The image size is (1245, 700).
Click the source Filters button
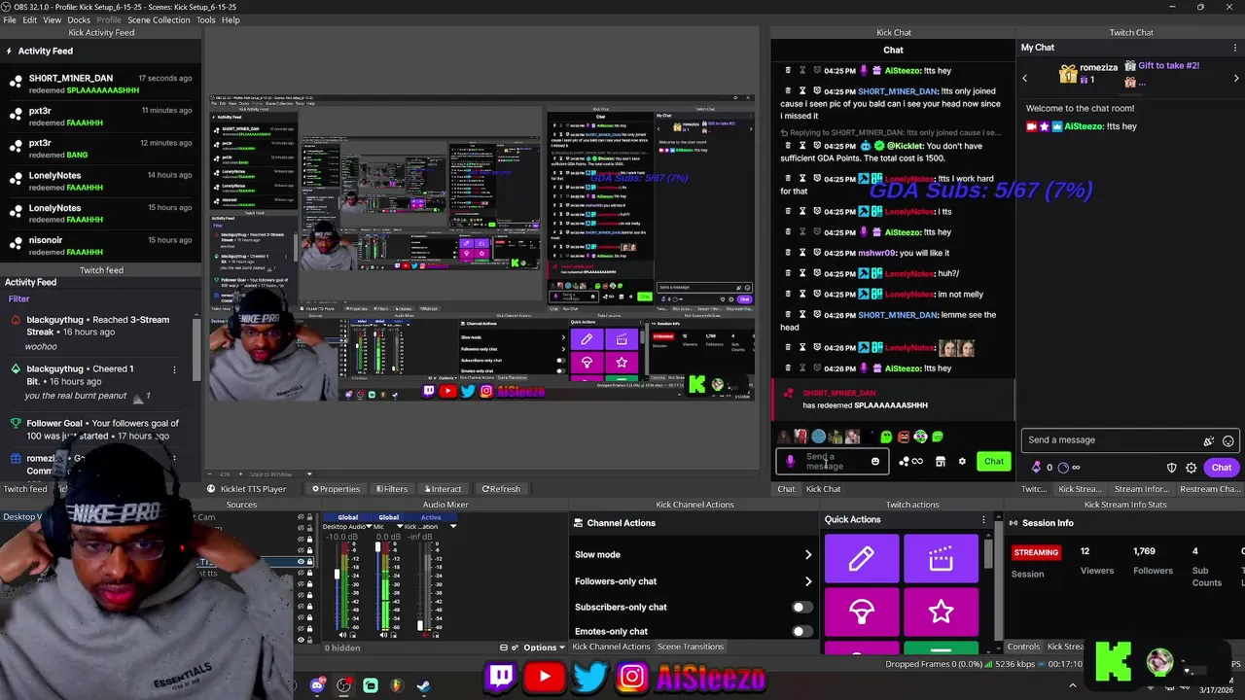pos(390,489)
